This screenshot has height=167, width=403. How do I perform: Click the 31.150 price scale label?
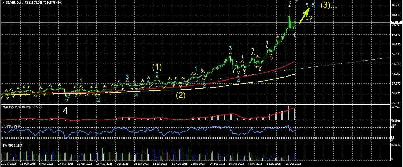point(396,93)
